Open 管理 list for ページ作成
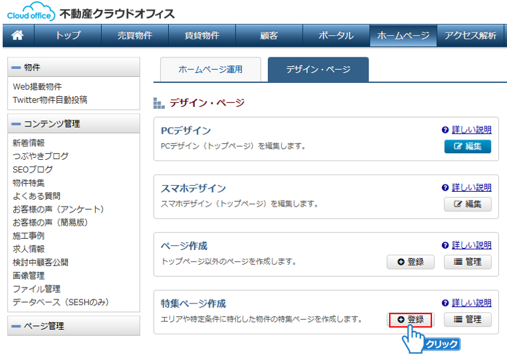 (467, 262)
